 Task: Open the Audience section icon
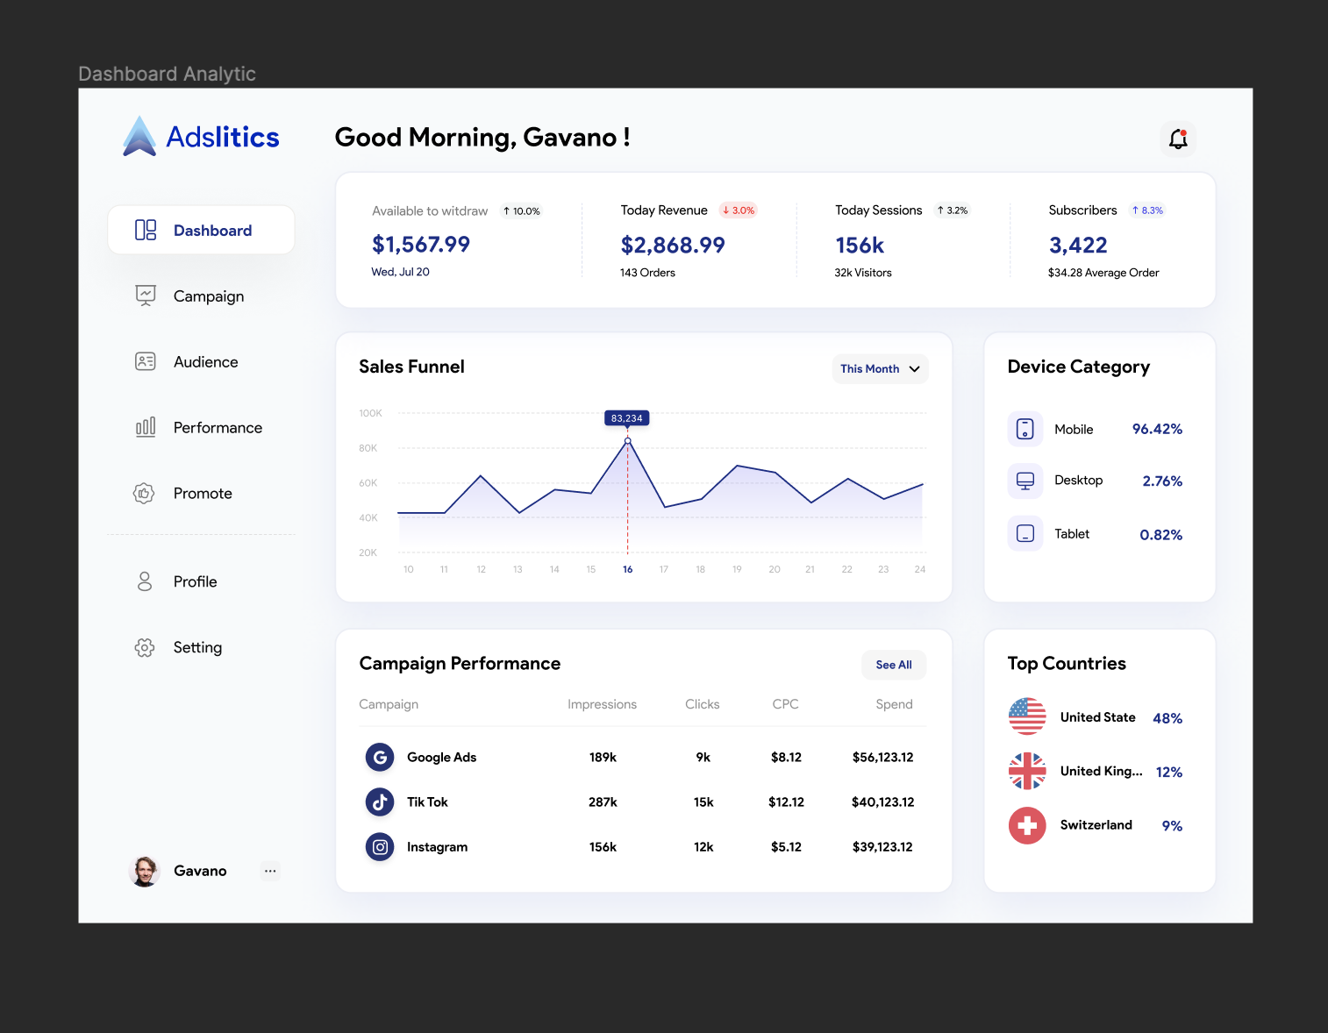pyautogui.click(x=144, y=361)
